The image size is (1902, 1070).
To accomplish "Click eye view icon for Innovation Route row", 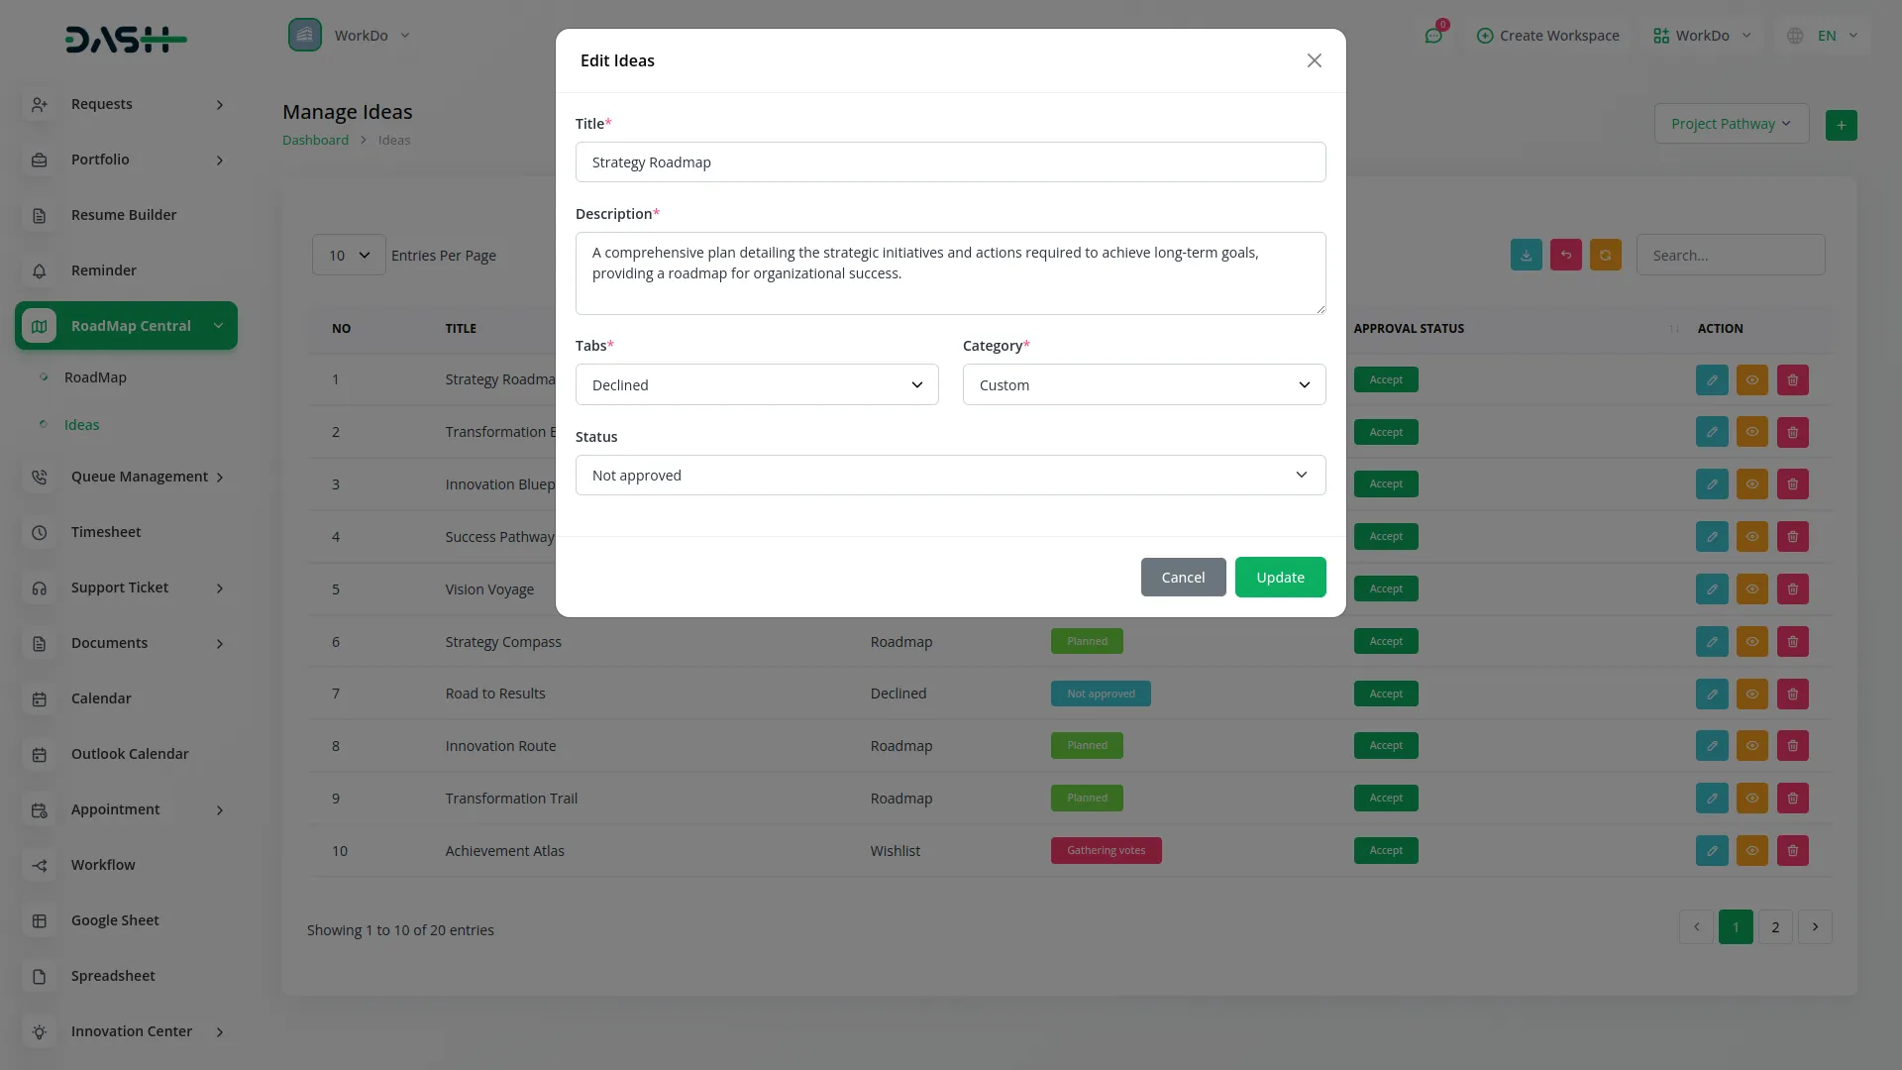I will (1751, 745).
